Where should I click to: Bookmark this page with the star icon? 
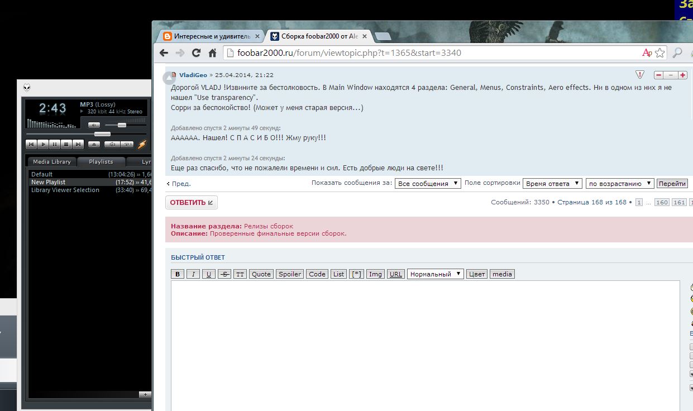660,53
